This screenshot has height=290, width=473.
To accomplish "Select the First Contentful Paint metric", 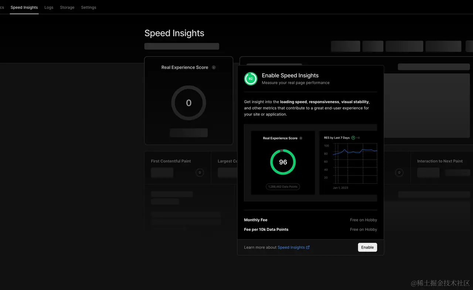I will (x=171, y=161).
